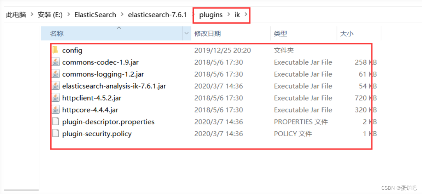Image resolution: width=422 pixels, height=194 pixels.
Task: Select the plugin-security.policy file icon
Action: point(56,133)
